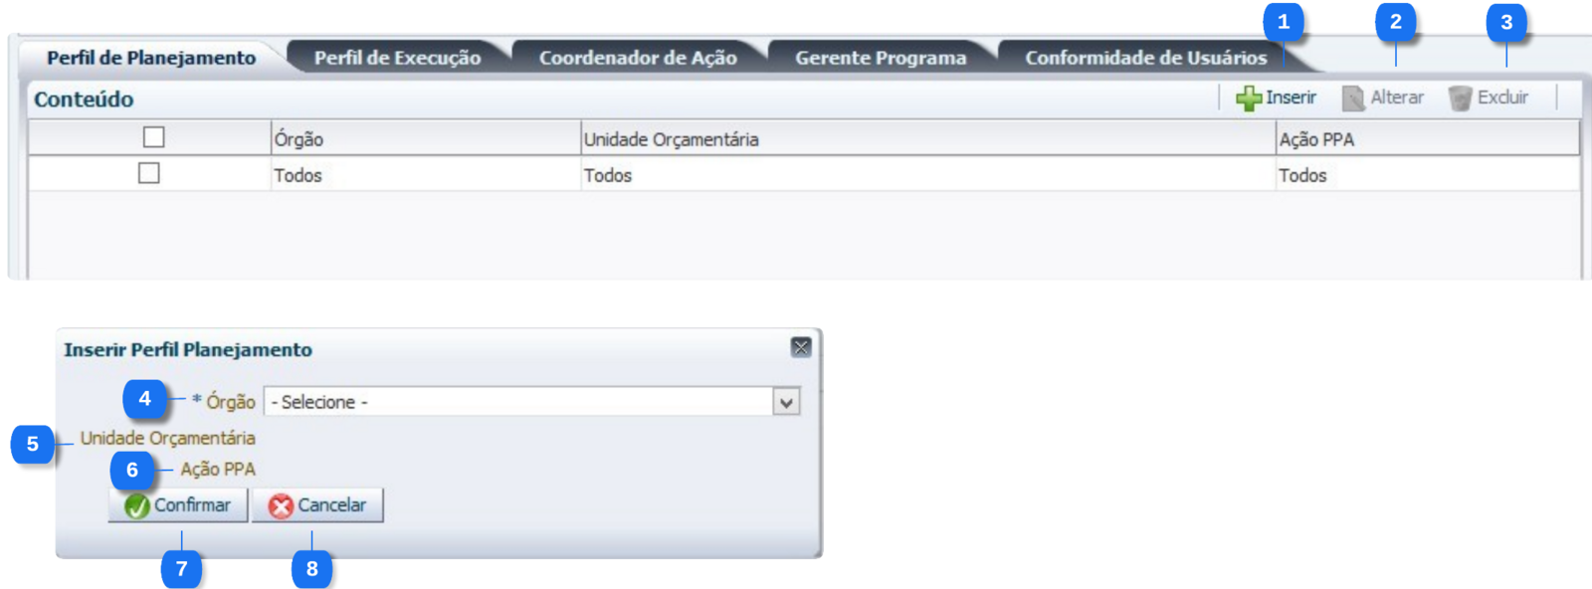Image resolution: width=1592 pixels, height=589 pixels.
Task: Click the Alterar document edit icon
Action: click(1353, 98)
